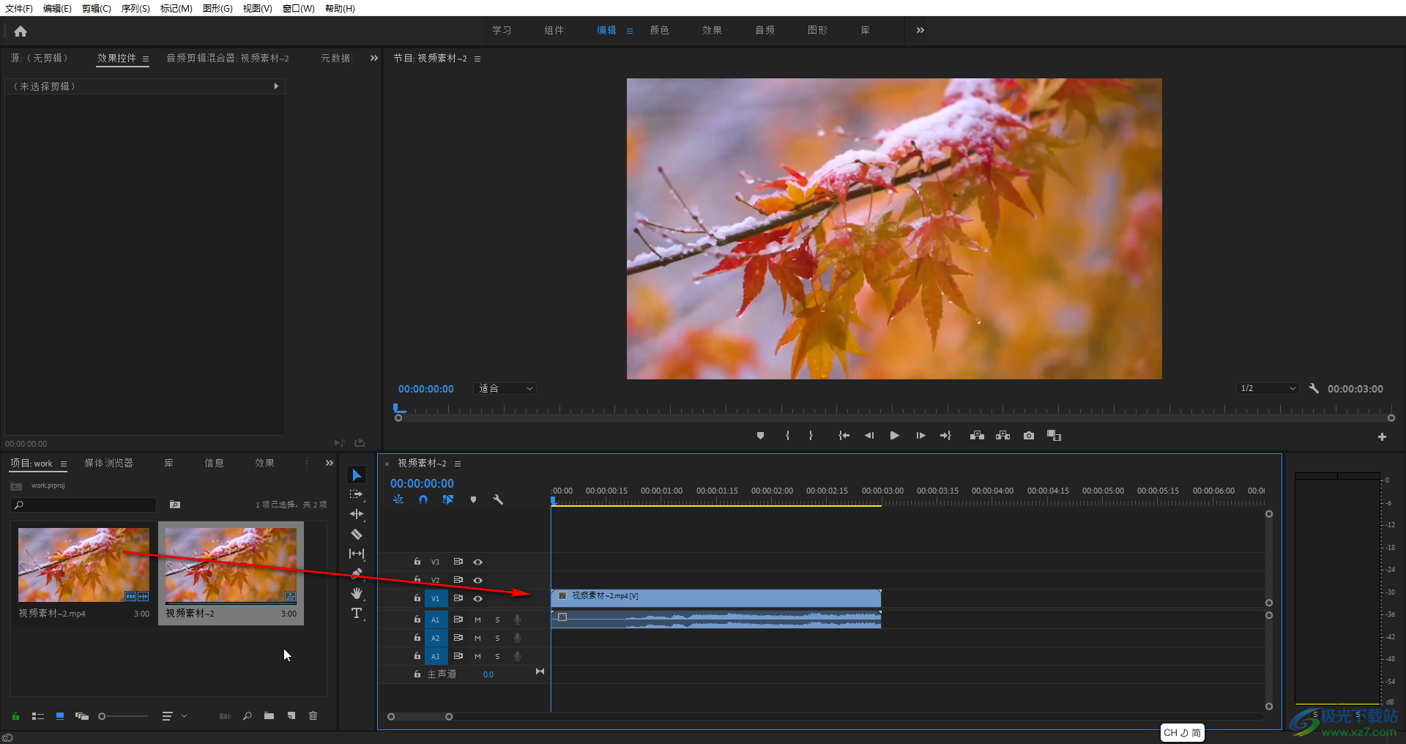Add marker in the timeline panel
This screenshot has width=1406, height=744.
click(x=473, y=499)
